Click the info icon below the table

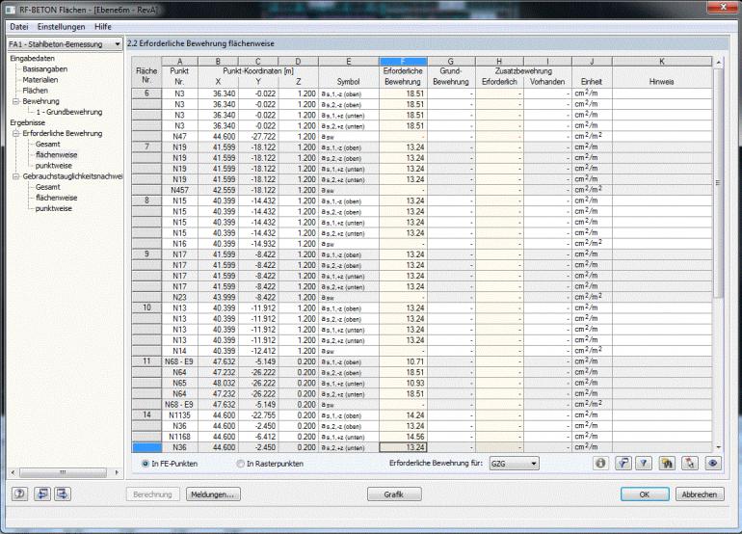pyautogui.click(x=600, y=463)
